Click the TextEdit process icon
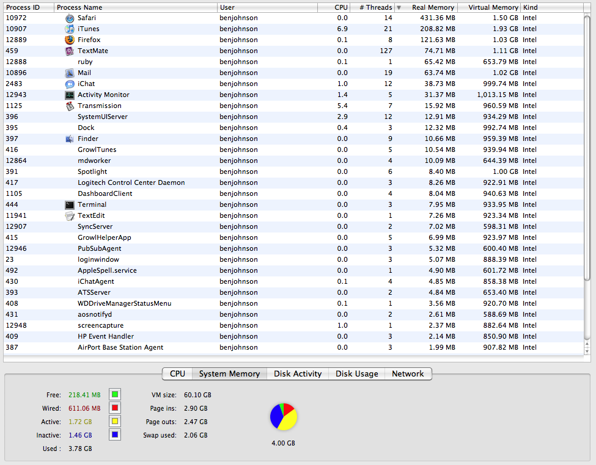 [70, 215]
